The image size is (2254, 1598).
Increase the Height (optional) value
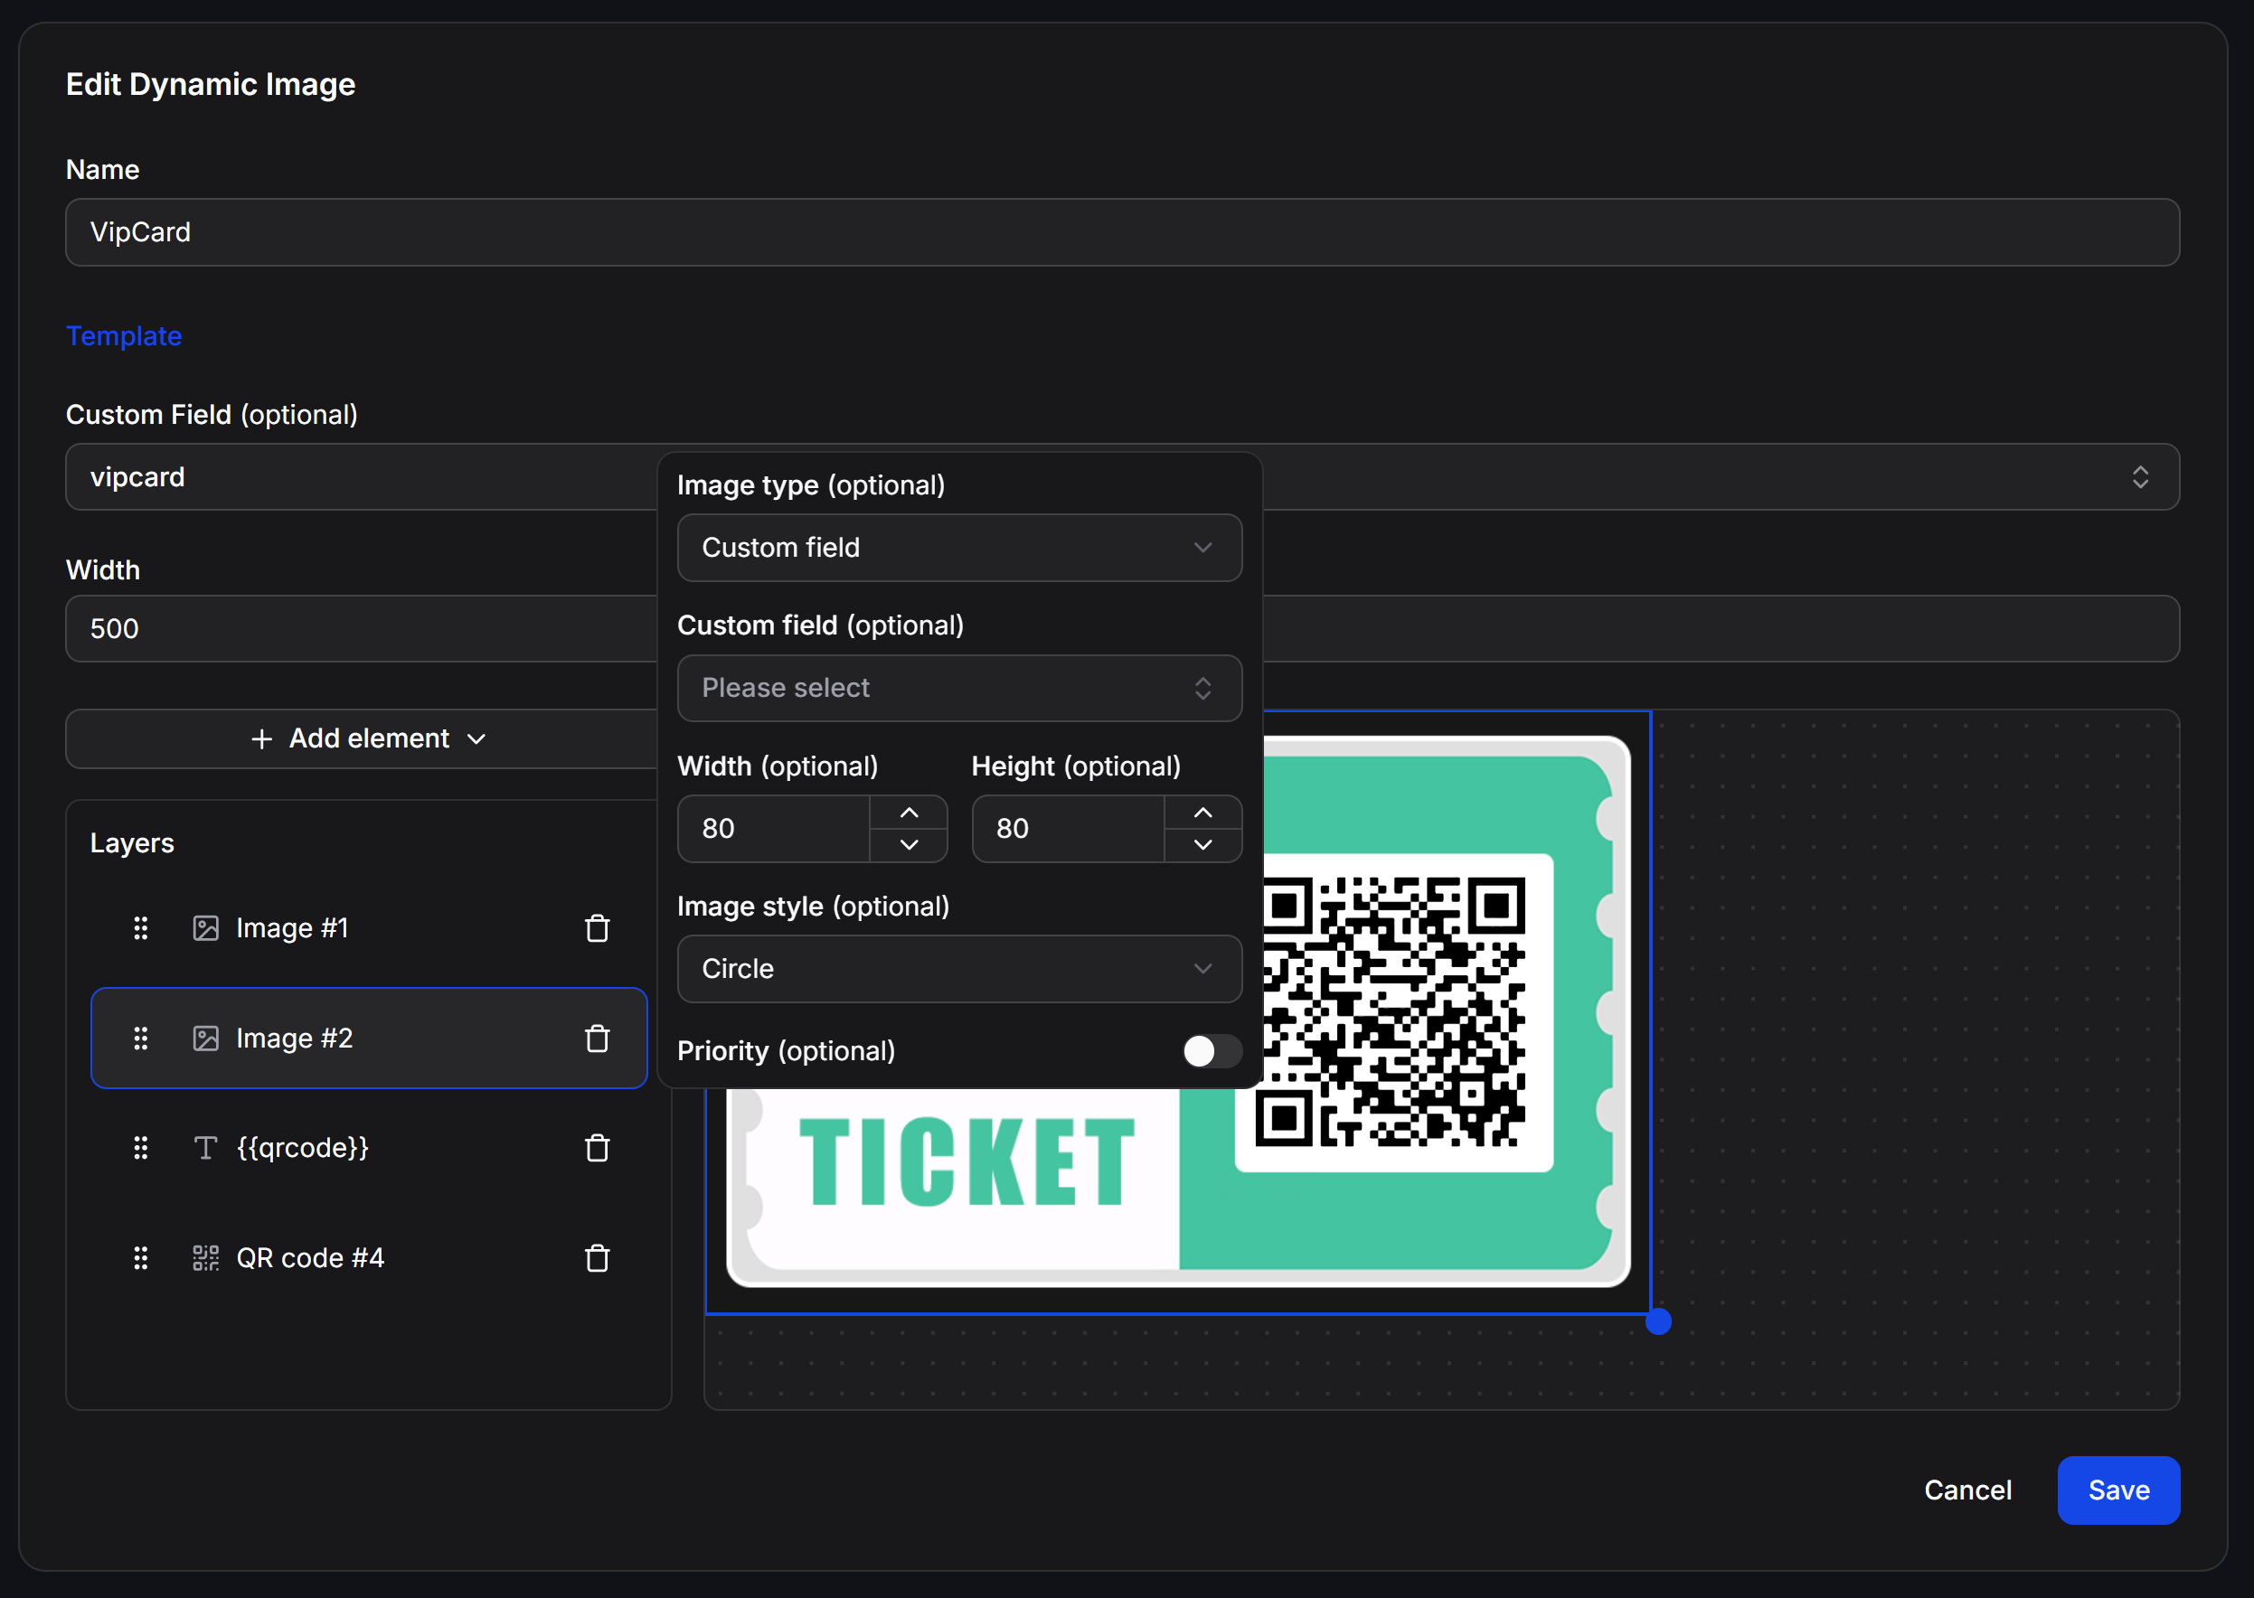tap(1202, 813)
